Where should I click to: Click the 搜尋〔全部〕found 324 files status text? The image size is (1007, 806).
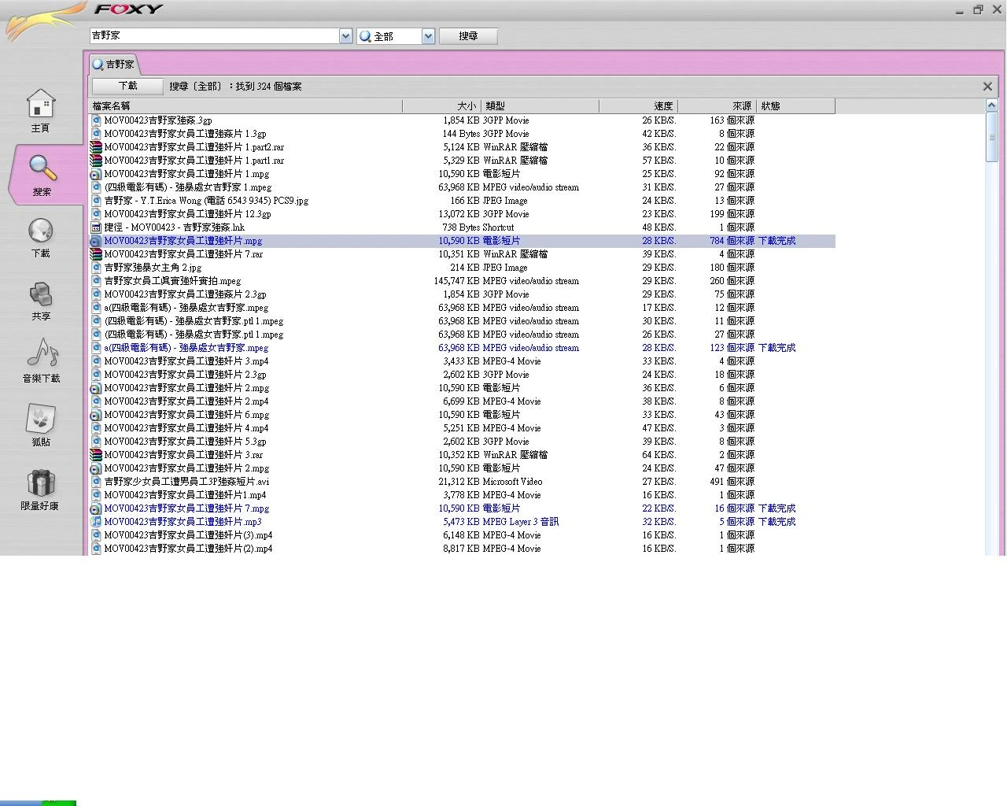pos(235,87)
